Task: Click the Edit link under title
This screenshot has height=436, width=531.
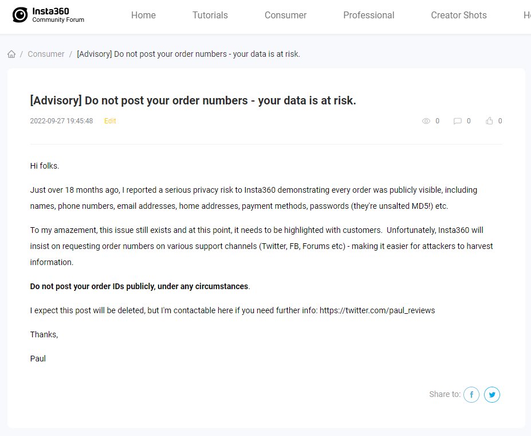Action: 110,121
